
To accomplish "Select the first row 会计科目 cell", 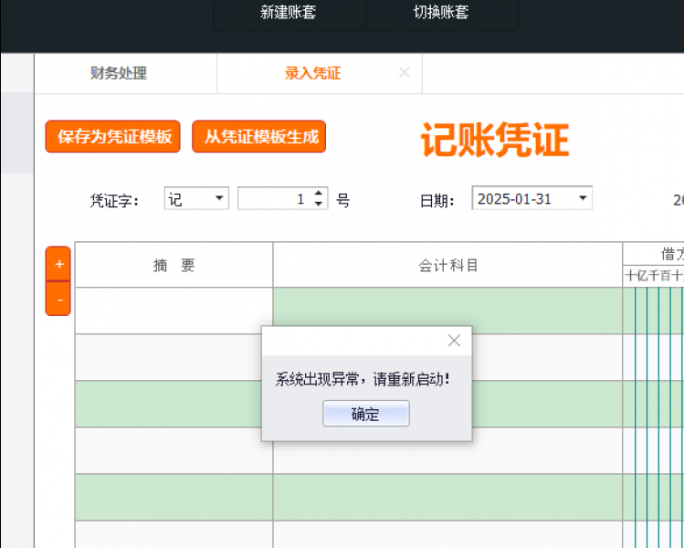I will [x=447, y=306].
